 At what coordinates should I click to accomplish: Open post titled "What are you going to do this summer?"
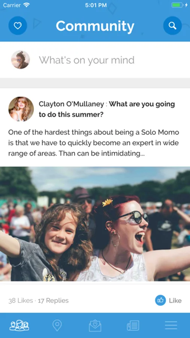pyautogui.click(x=107, y=109)
